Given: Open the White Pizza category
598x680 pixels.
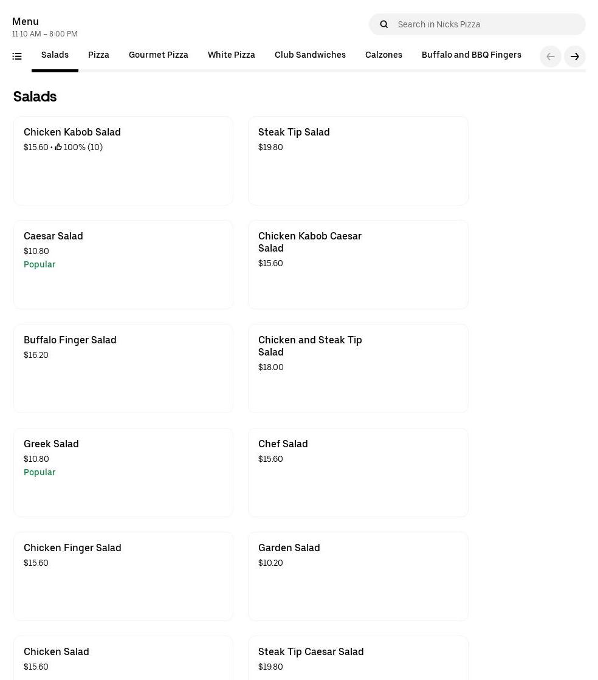Looking at the screenshot, I should 231,55.
